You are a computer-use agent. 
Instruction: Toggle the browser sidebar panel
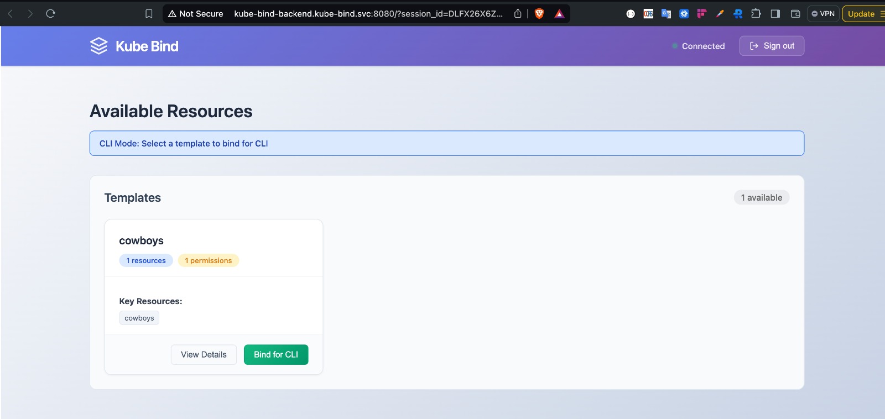click(x=775, y=14)
